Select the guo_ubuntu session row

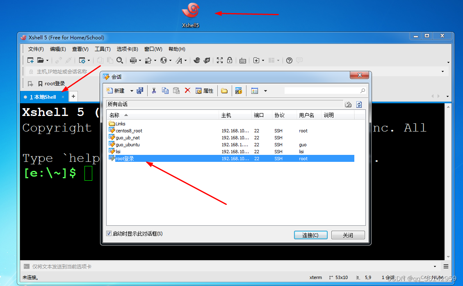(x=231, y=145)
